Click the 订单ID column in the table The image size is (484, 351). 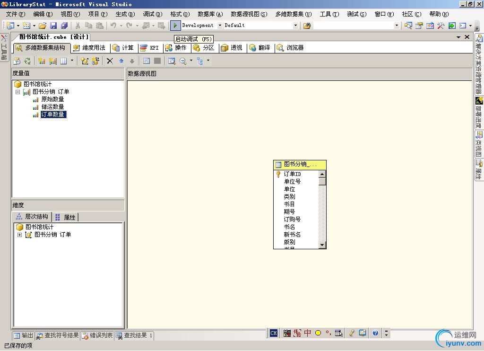(x=292, y=174)
